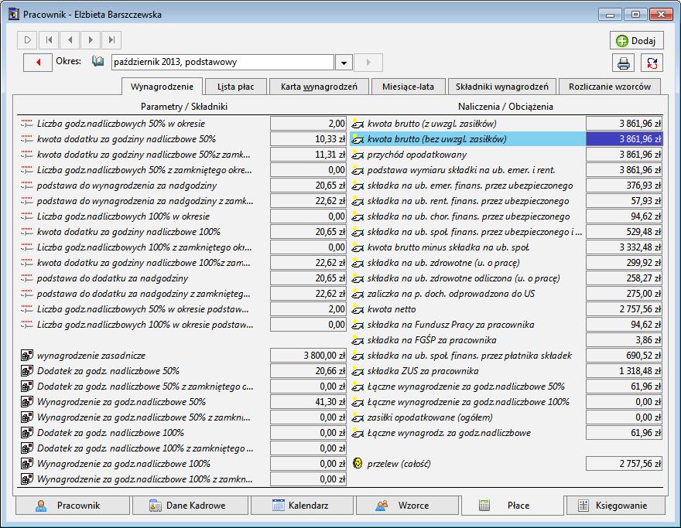Click the przelew (całość) amount 2 757,56 zł

tap(624, 464)
